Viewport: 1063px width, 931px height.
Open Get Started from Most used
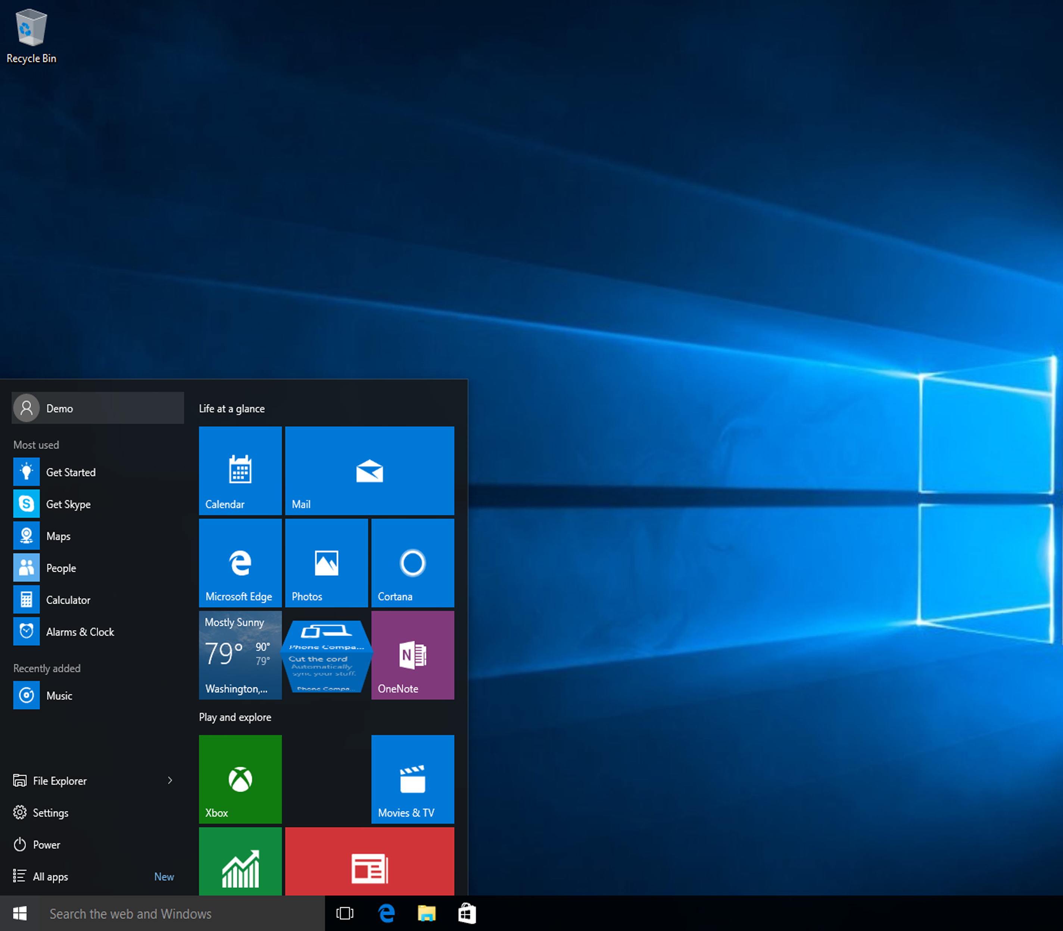pyautogui.click(x=98, y=472)
